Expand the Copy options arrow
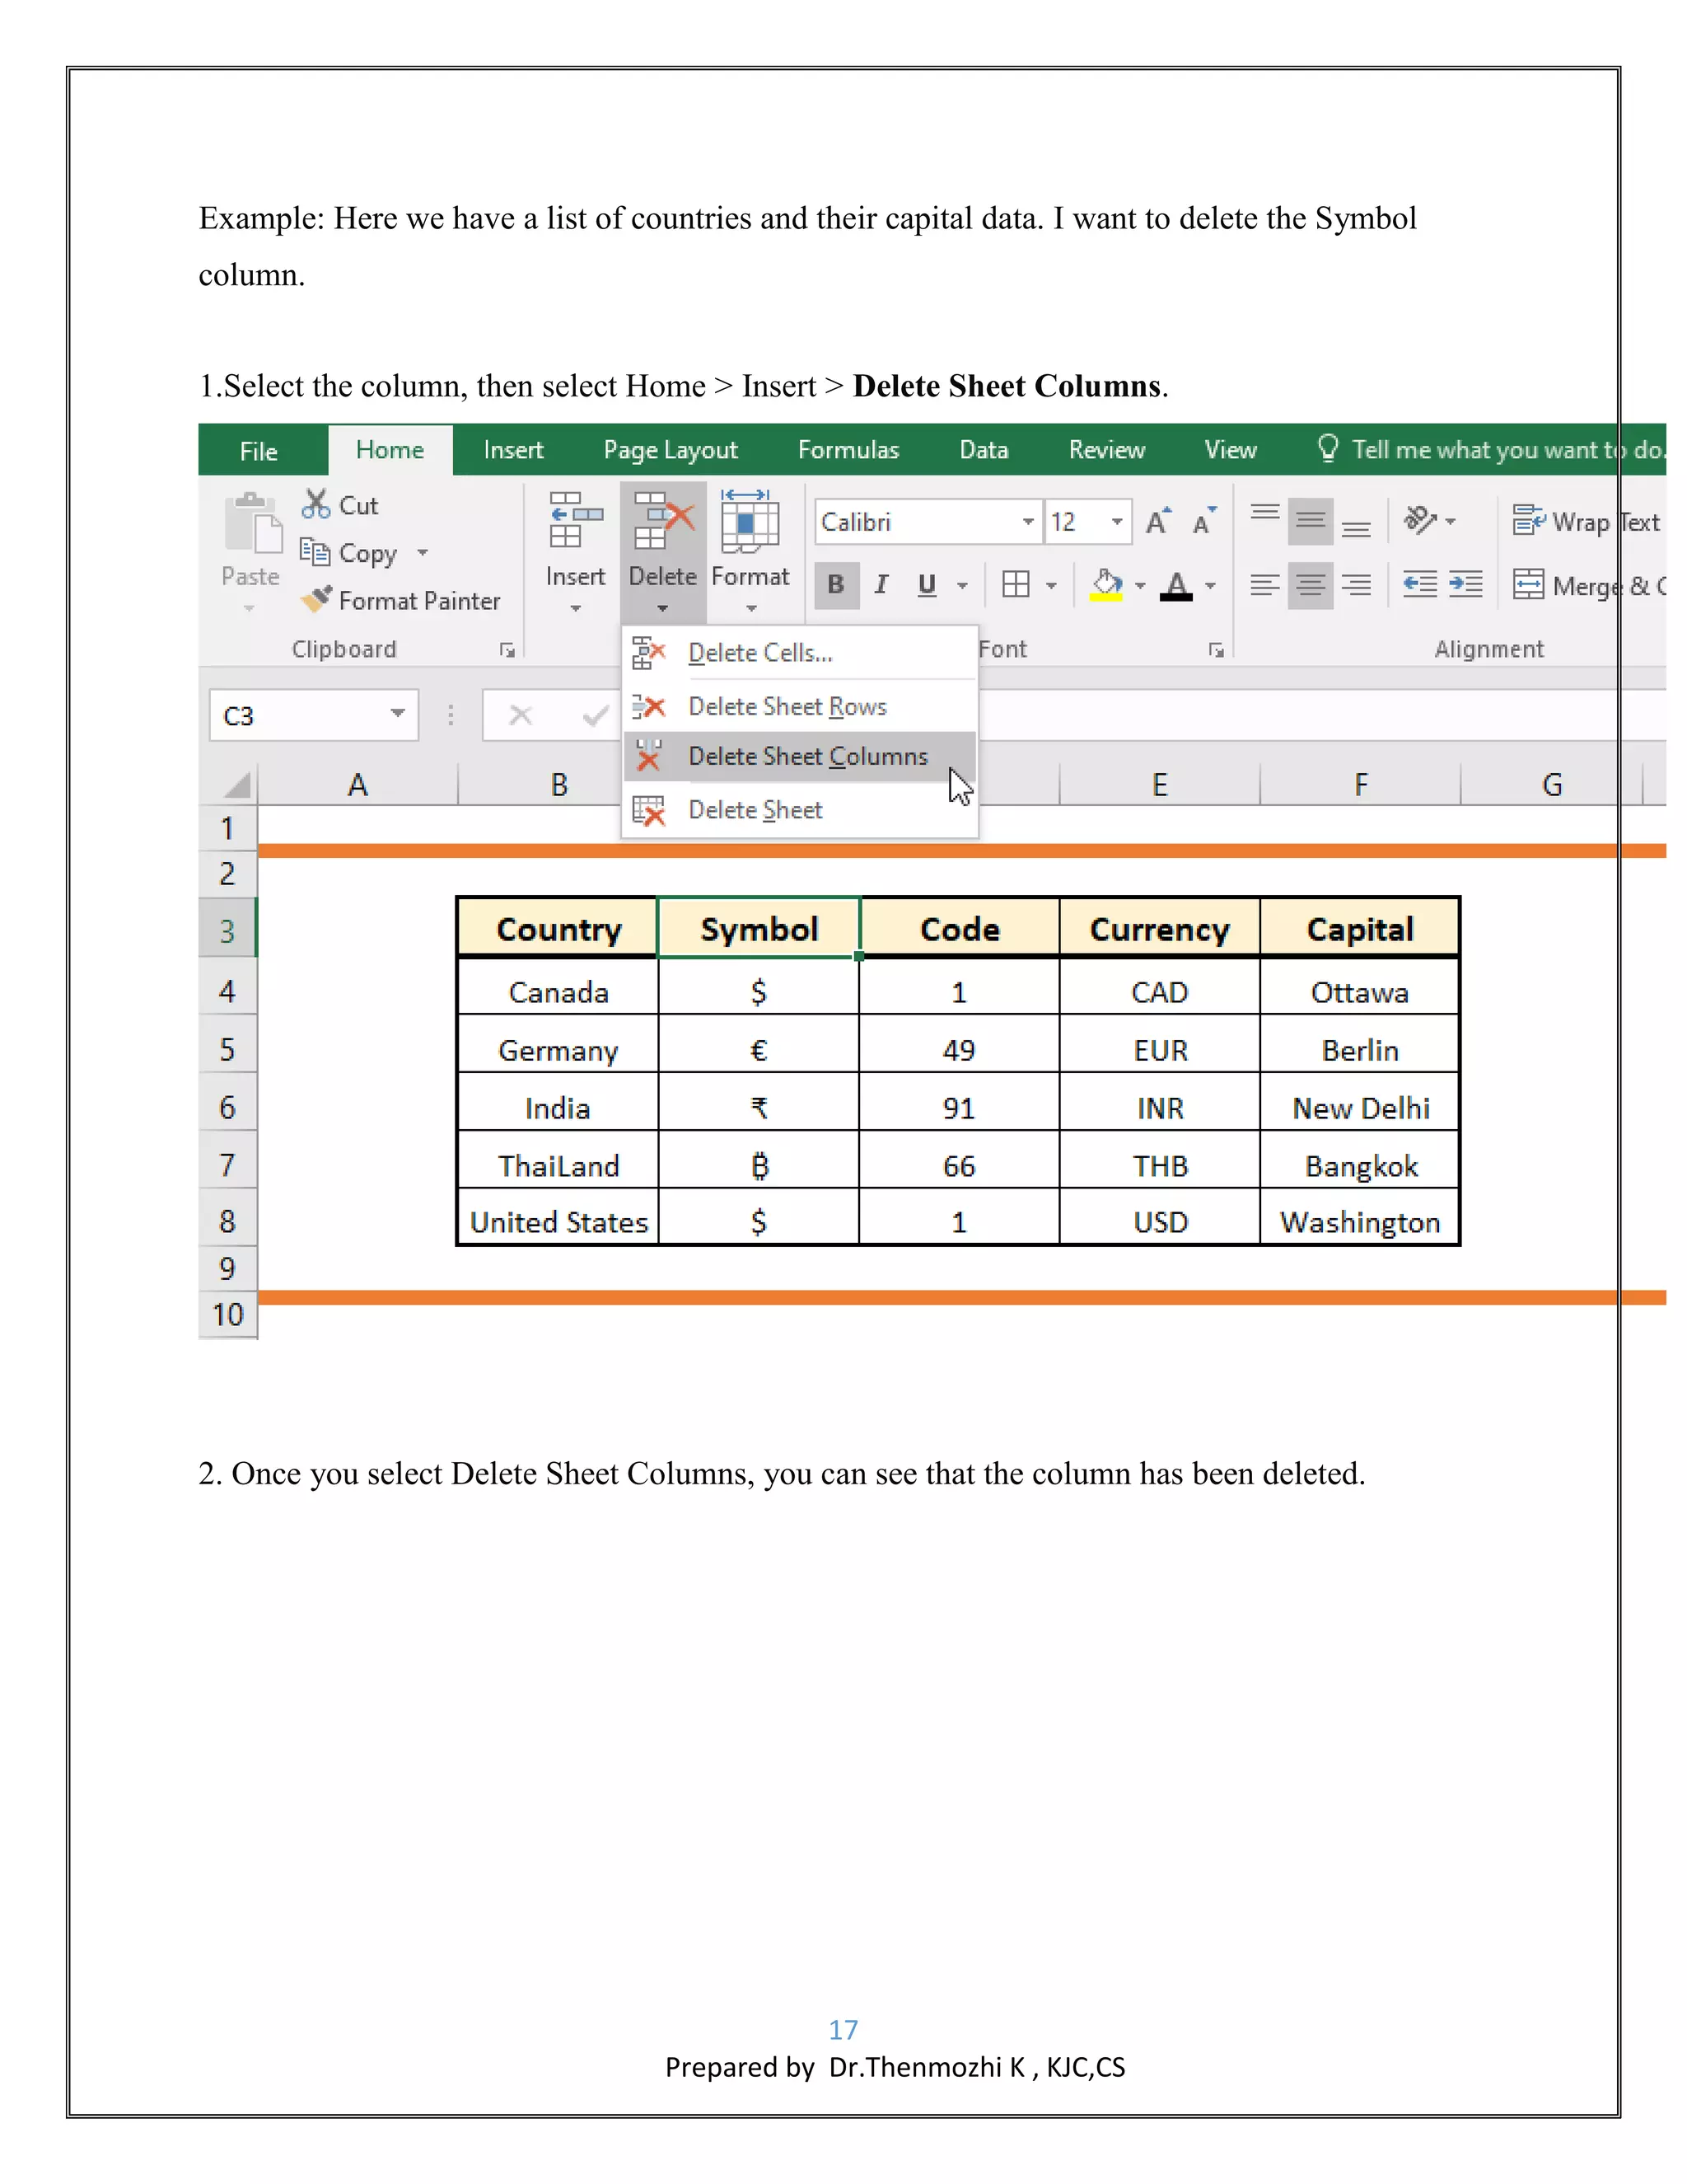Viewport: 1687px width, 2184px height. 423,552
